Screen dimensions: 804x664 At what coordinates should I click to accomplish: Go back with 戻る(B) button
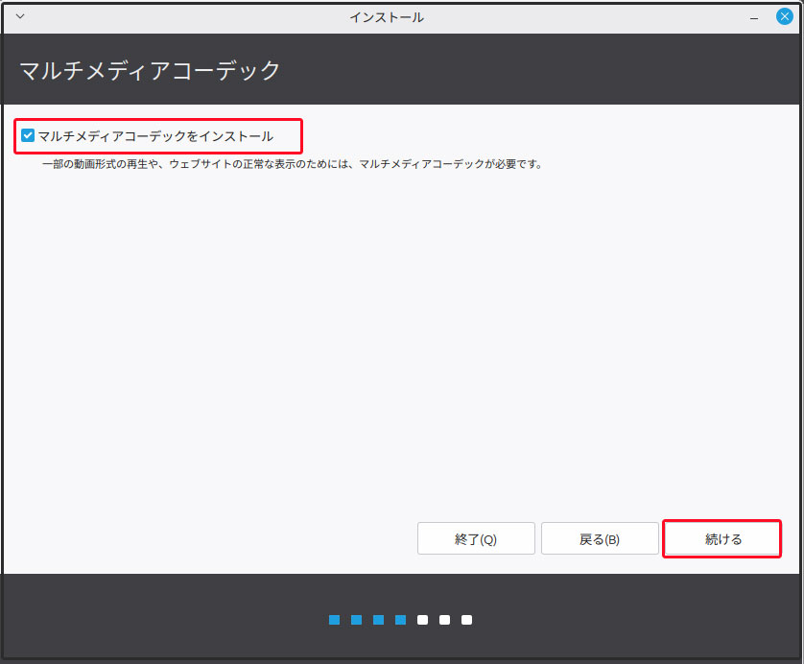pos(600,539)
